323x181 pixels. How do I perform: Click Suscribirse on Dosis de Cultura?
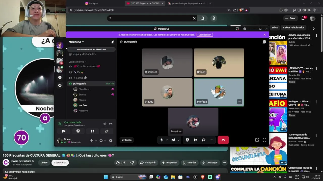[x=60, y=163]
